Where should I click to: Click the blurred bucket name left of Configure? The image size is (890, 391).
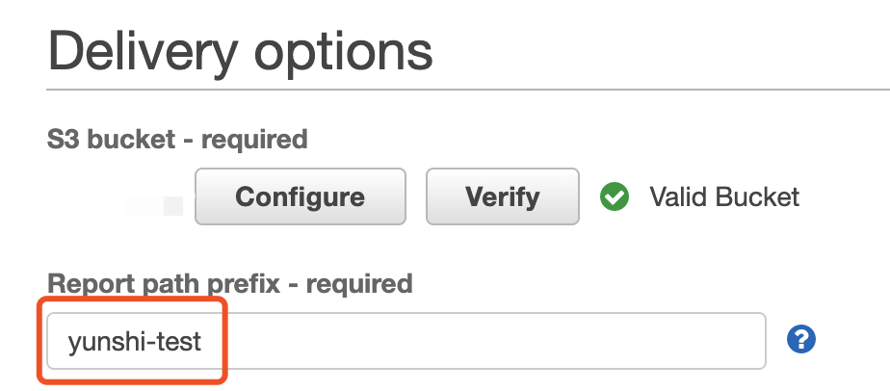(154, 205)
